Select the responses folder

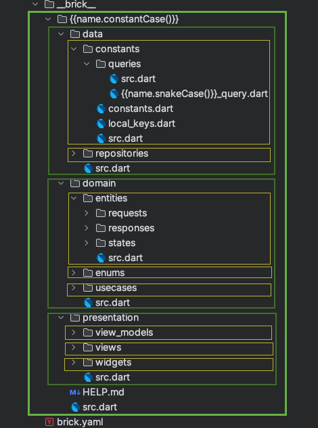coord(131,228)
